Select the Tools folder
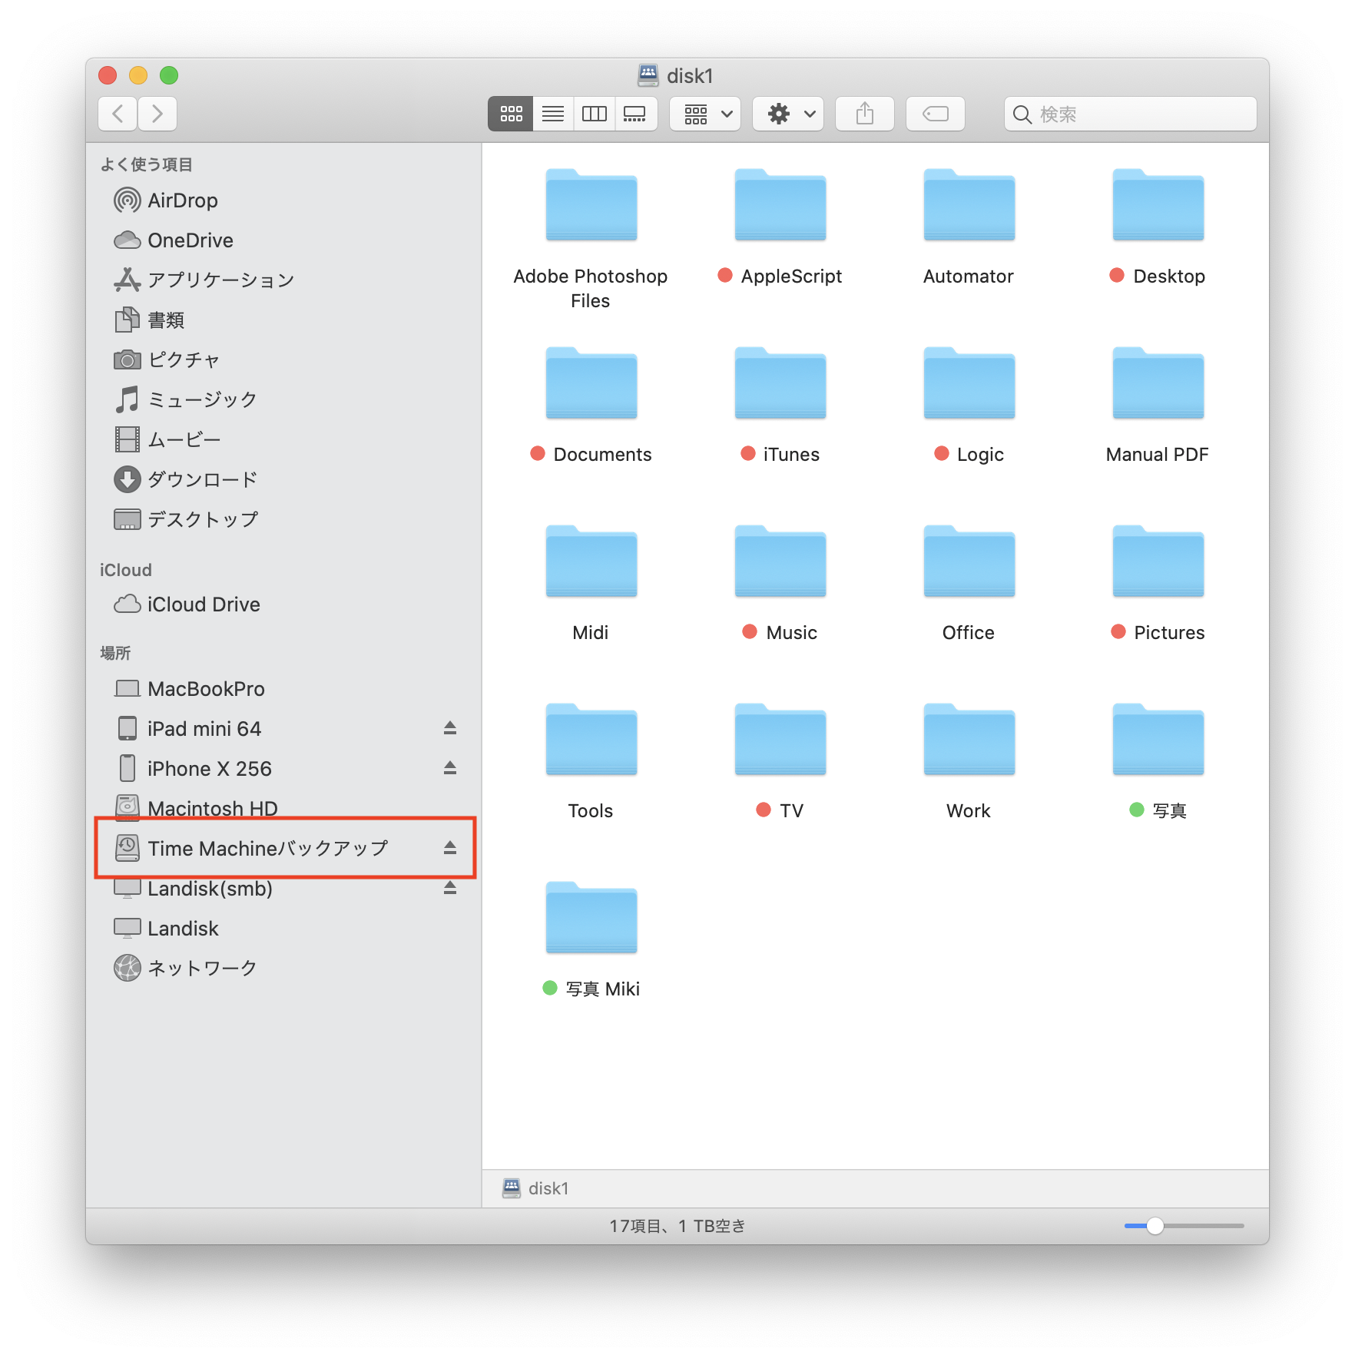 pos(591,740)
